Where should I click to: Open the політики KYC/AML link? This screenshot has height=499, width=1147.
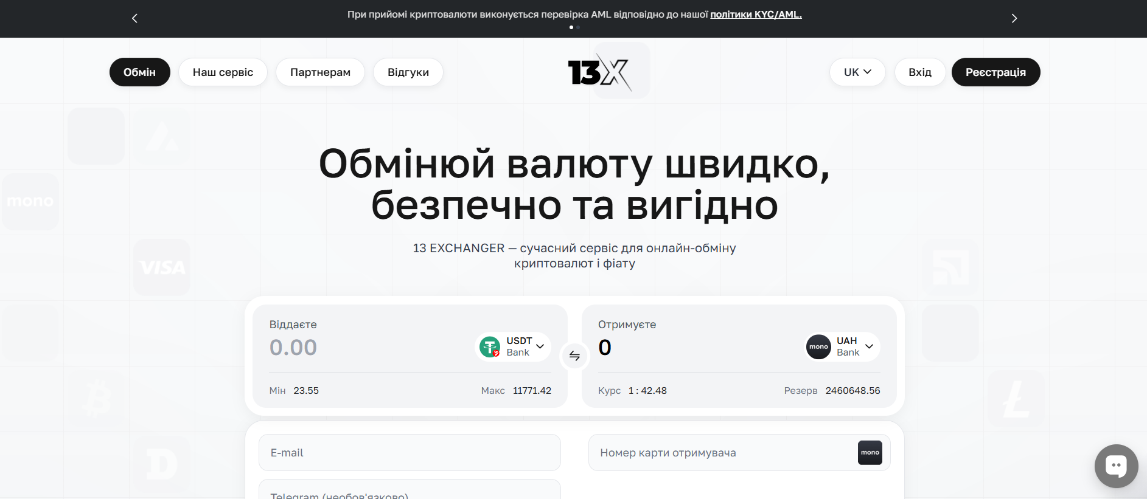(756, 15)
